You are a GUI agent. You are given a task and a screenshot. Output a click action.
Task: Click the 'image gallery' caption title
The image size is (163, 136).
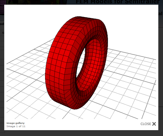point(16,123)
